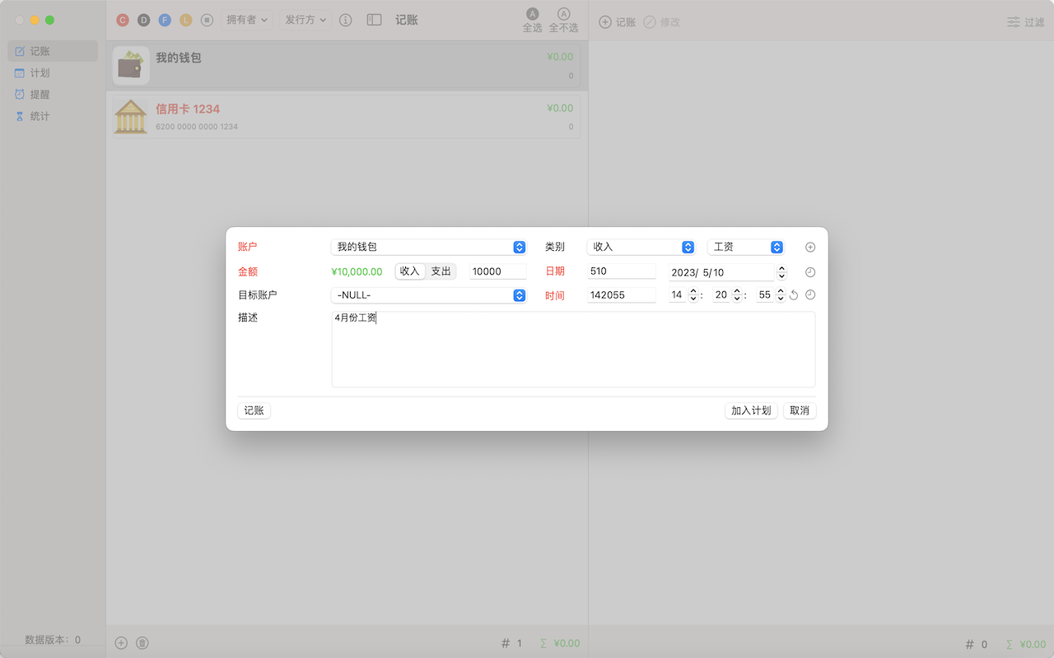Click the minute stepper beside 20
1054x658 pixels.
(738, 295)
